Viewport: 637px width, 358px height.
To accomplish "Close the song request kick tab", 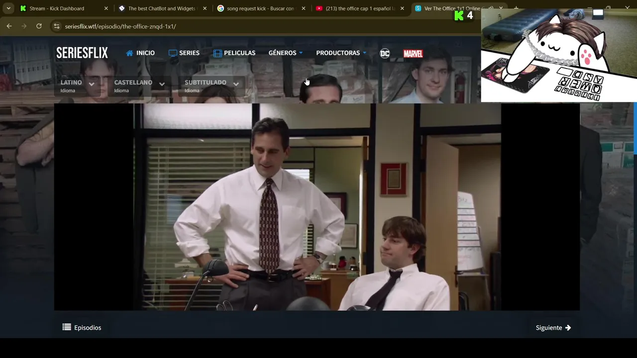I will (x=304, y=8).
